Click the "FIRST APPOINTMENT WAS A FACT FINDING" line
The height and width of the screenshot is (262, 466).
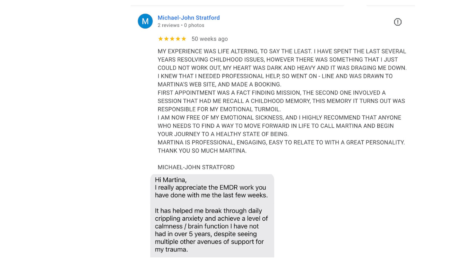[272, 92]
